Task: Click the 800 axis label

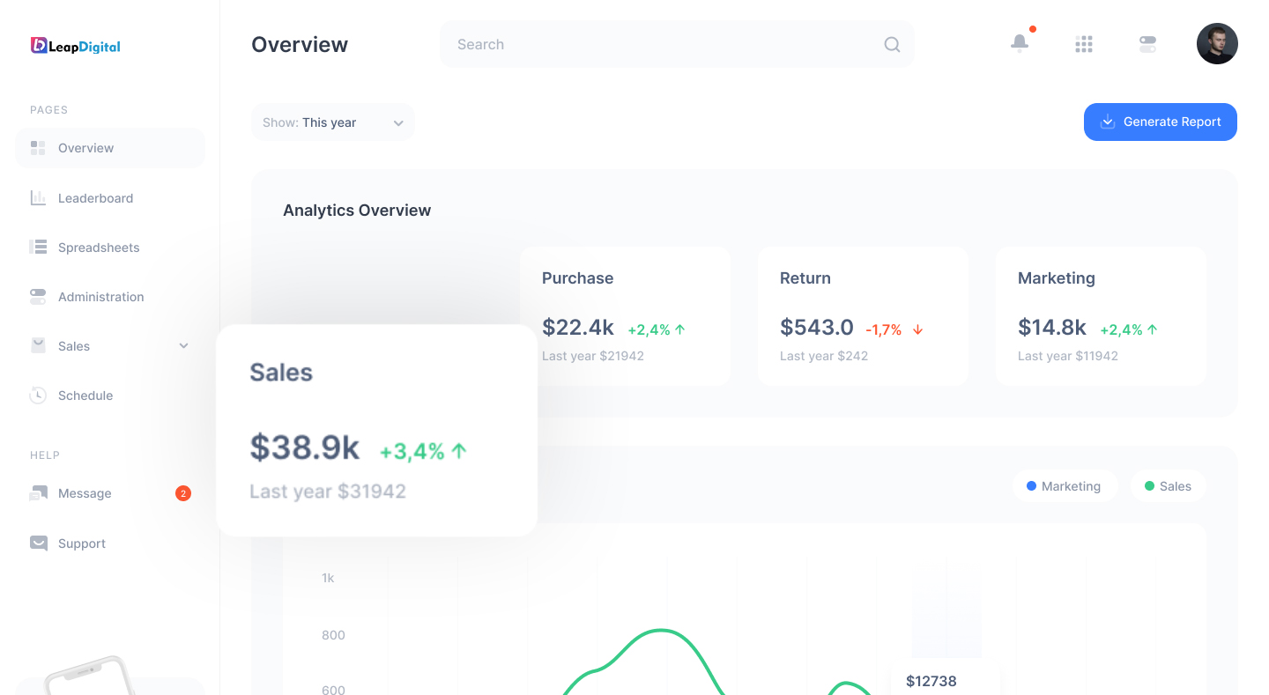Action: coord(333,635)
